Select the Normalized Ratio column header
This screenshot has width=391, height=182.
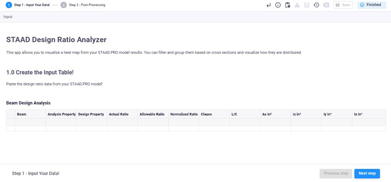point(184,114)
